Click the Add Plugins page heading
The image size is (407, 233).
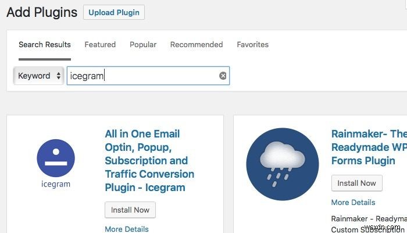pyautogui.click(x=42, y=12)
